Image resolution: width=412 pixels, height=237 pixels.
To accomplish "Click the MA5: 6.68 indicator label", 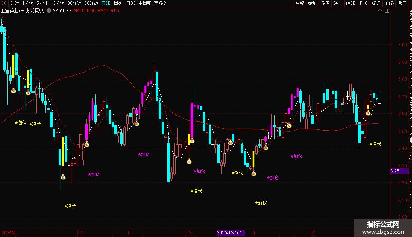I will coord(62,11).
